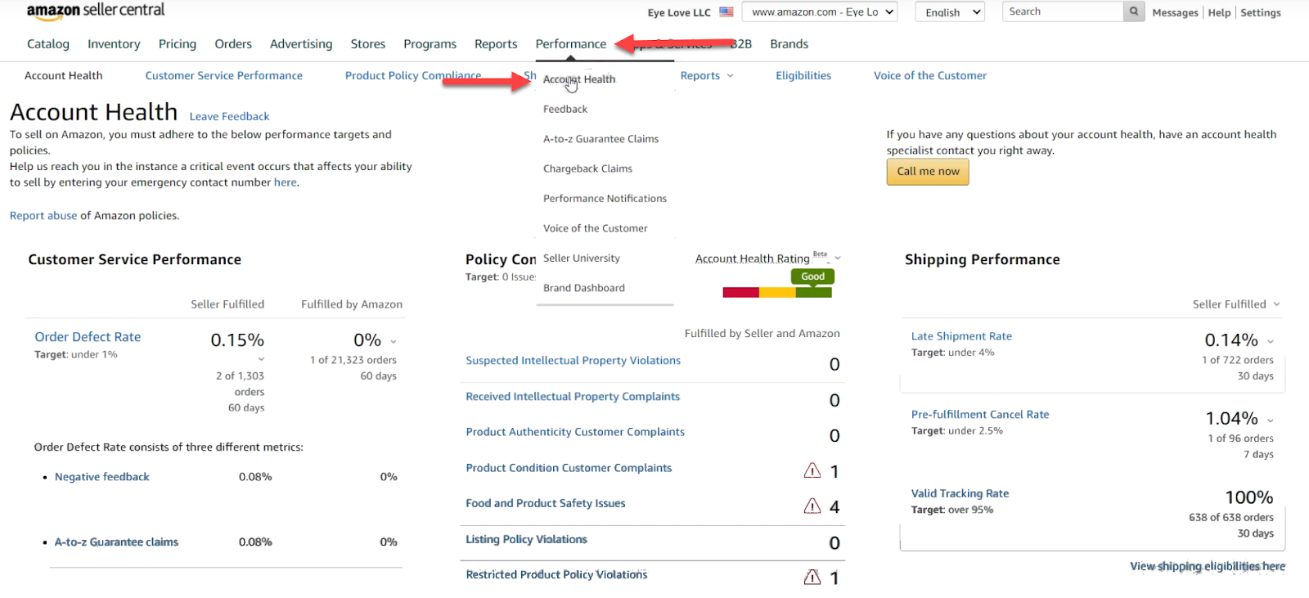Expand the Seller Fulfilled 0.15% chevron
Viewport: 1309px width, 598px height.
pos(261,359)
